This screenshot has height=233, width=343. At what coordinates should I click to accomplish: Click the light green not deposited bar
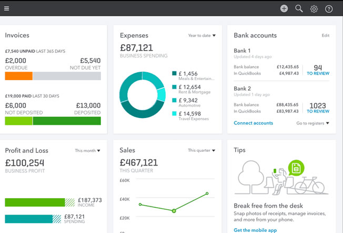[x=18, y=121]
